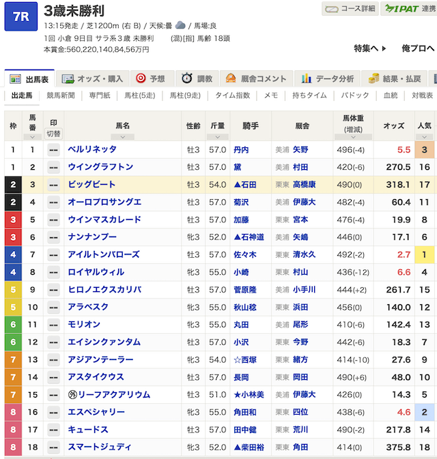Image resolution: width=437 pixels, height=459 pixels.
Task: Open the 厩舎コメント tab
Action: click(x=257, y=79)
